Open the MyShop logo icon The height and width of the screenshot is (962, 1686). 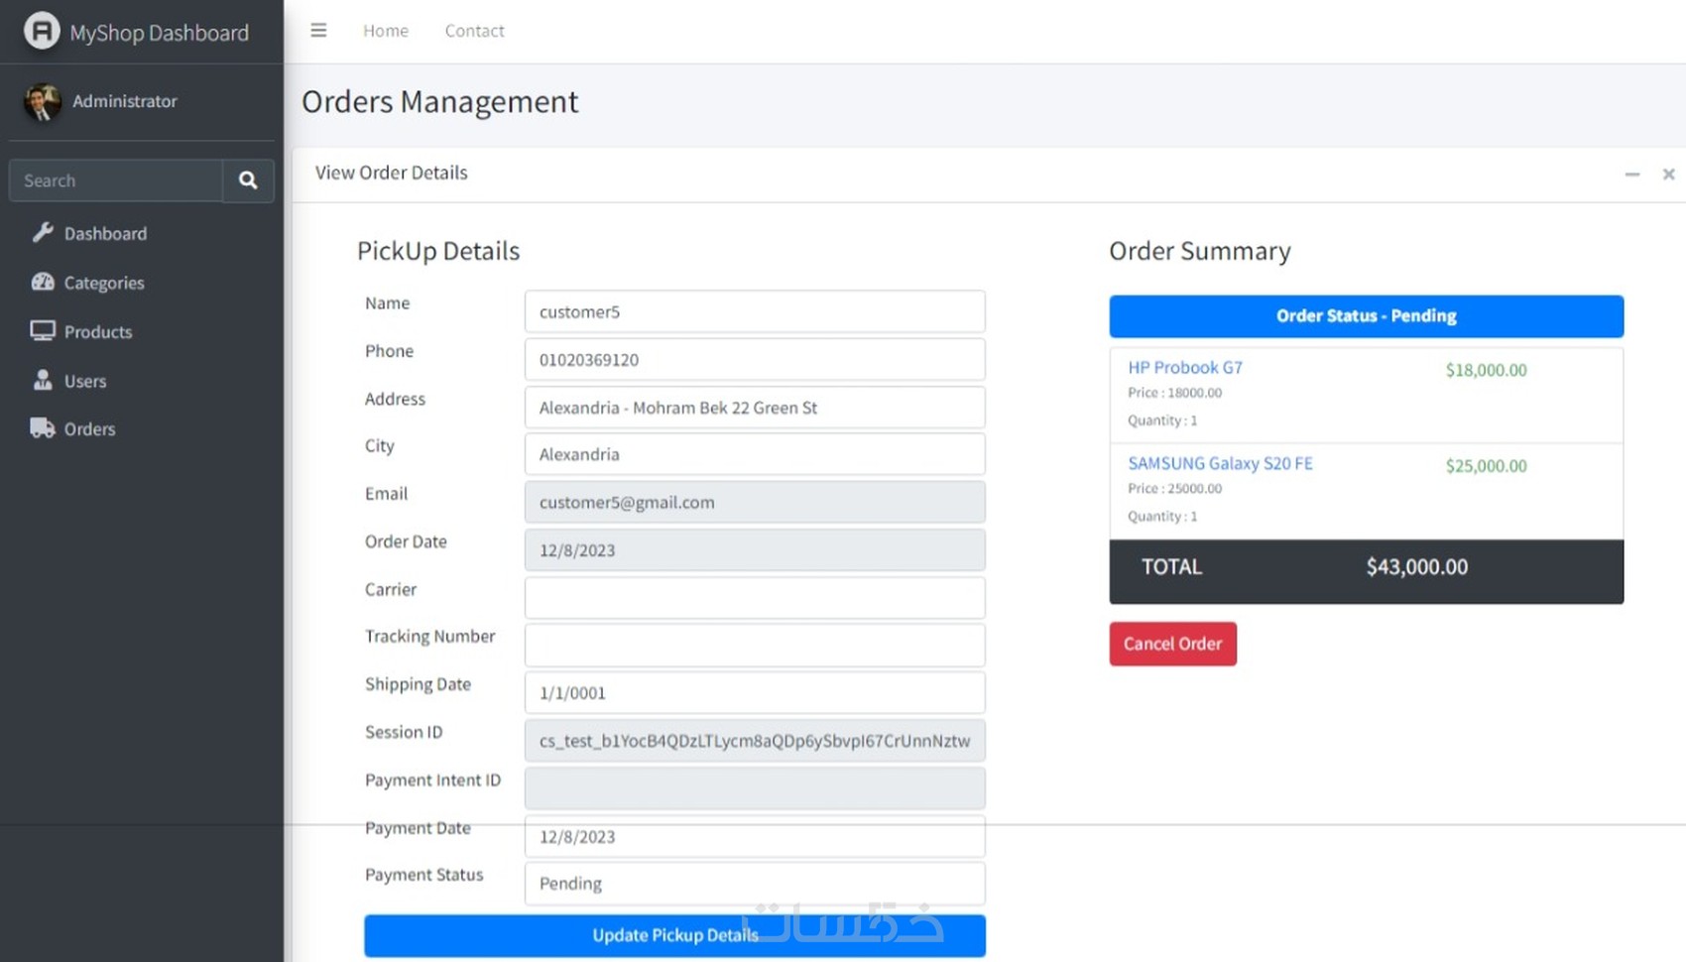[x=42, y=32]
